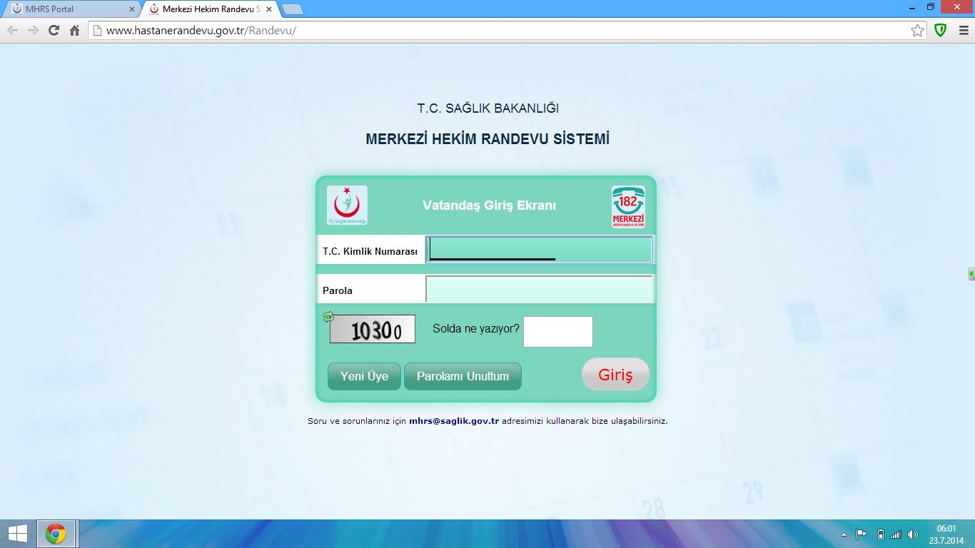Focus the T.C. Kimlik Numarası field
Viewport: 975px width, 548px height.
[x=539, y=250]
